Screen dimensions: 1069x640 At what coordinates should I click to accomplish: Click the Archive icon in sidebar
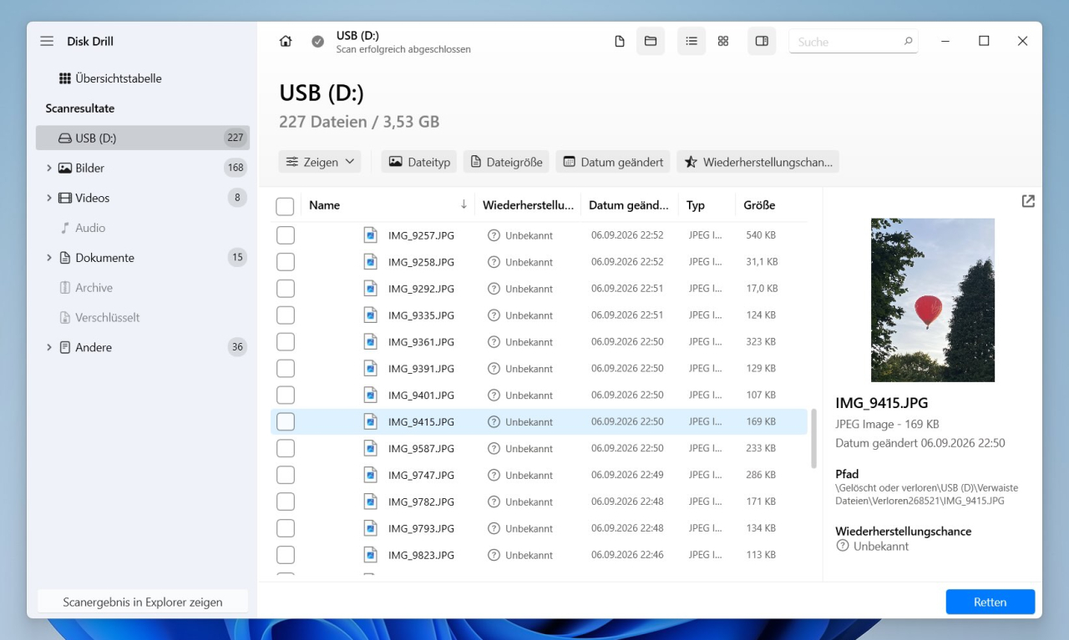(x=65, y=288)
